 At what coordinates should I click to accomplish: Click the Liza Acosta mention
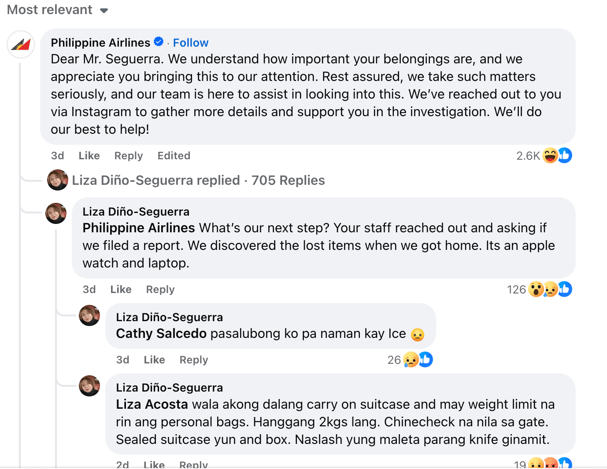[152, 404]
